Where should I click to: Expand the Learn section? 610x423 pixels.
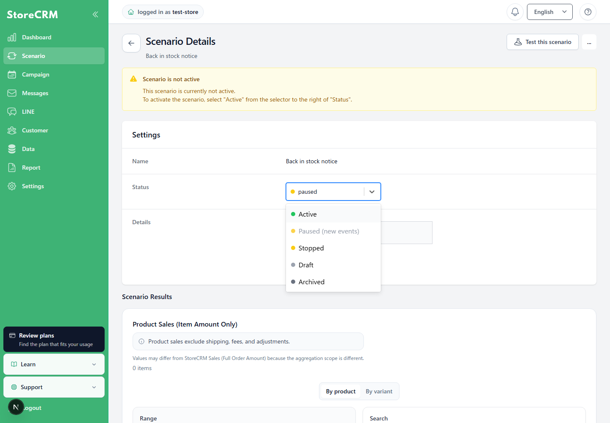[x=54, y=364]
